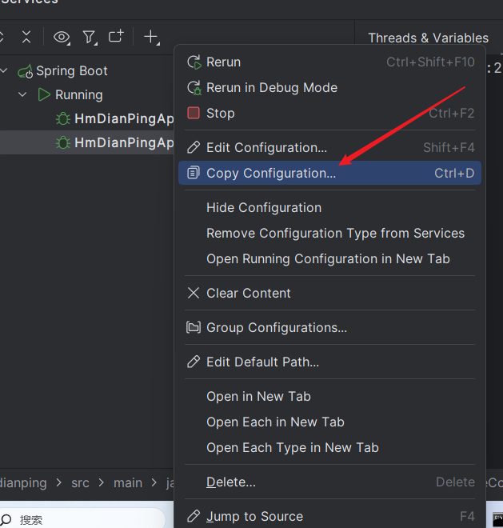Select the first HmDianPingAp configuration row
Image resolution: width=503 pixels, height=528 pixels.
[x=87, y=119]
